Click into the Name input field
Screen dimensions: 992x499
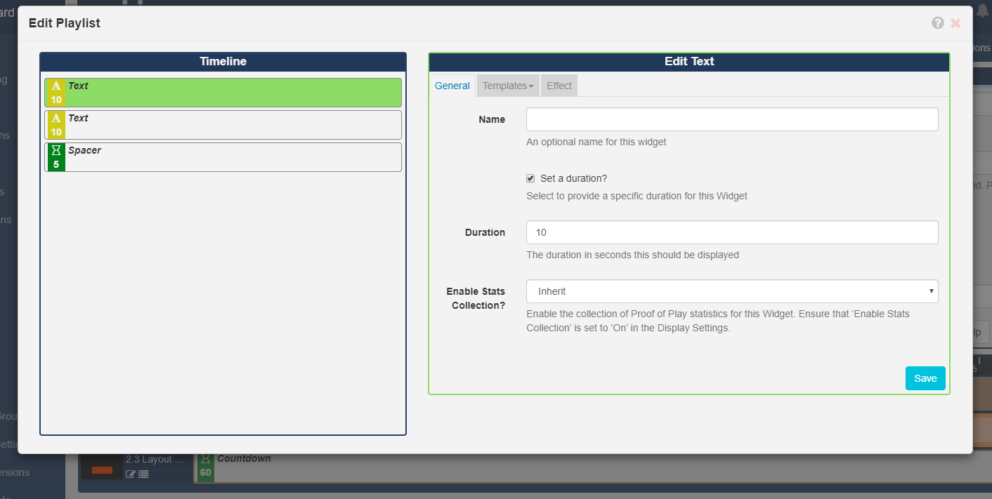pyautogui.click(x=731, y=119)
